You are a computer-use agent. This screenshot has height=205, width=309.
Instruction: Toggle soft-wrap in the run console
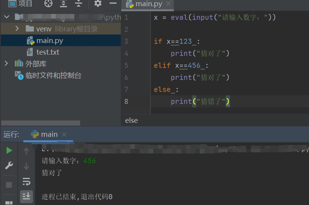coord(26,181)
